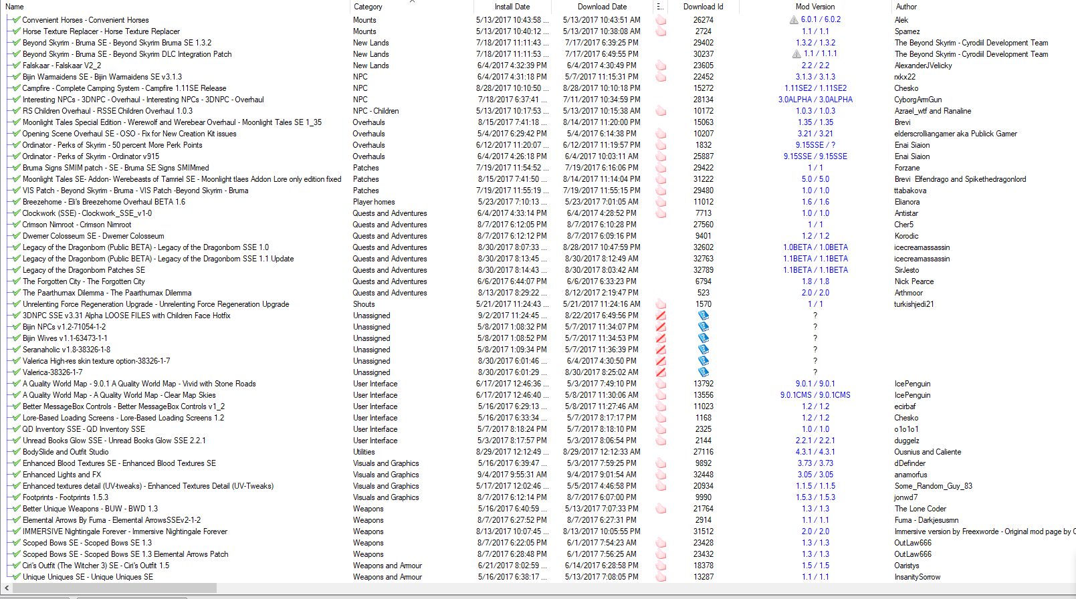Click crossed-out endorse icon for 3DNPC SSE v3.31
This screenshot has height=599, width=1076.
[661, 316]
